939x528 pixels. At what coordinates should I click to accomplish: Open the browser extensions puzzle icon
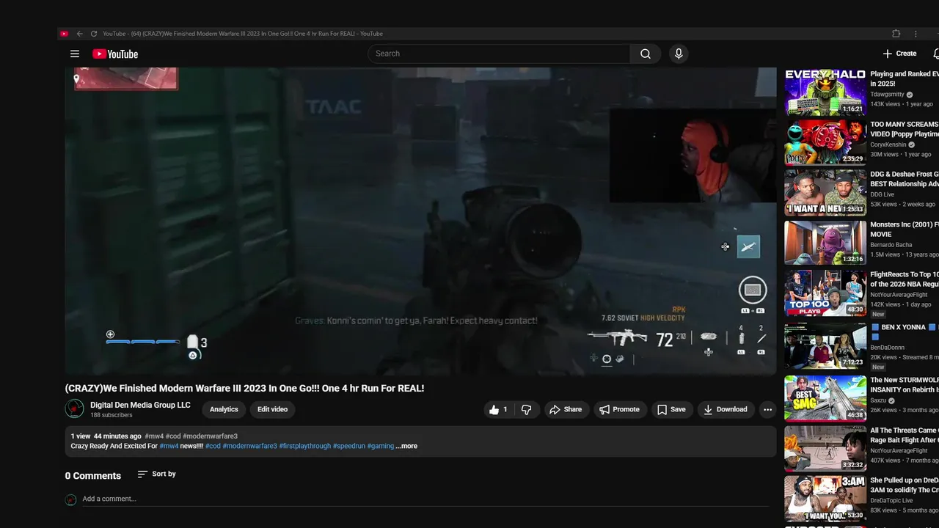pyautogui.click(x=896, y=34)
